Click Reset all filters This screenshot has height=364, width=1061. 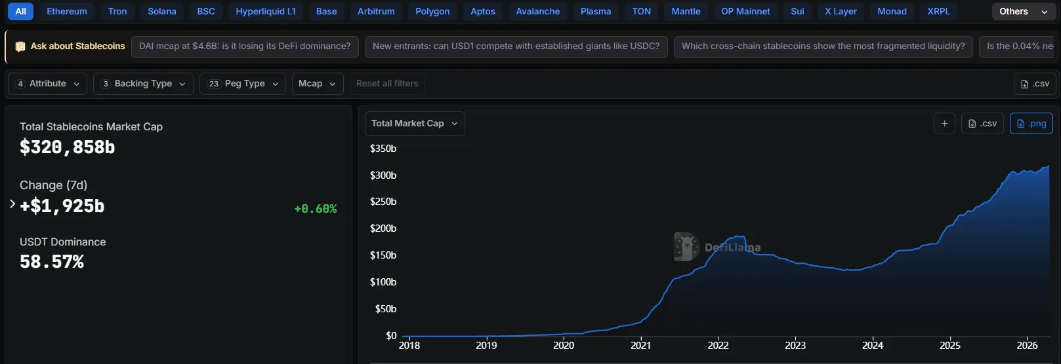pos(387,84)
